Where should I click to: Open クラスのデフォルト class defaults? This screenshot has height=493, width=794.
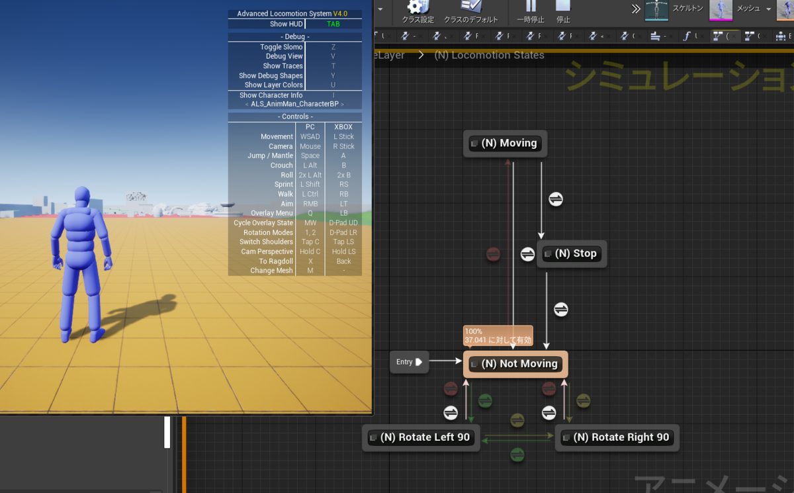pos(470,12)
